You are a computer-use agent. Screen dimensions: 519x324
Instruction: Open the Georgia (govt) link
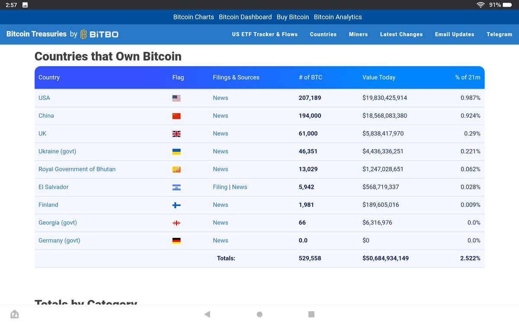(58, 223)
